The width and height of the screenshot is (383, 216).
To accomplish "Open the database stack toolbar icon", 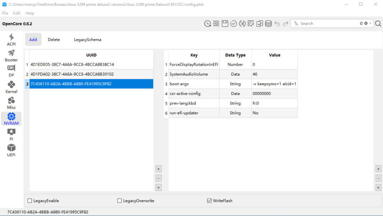I will point(268,23).
